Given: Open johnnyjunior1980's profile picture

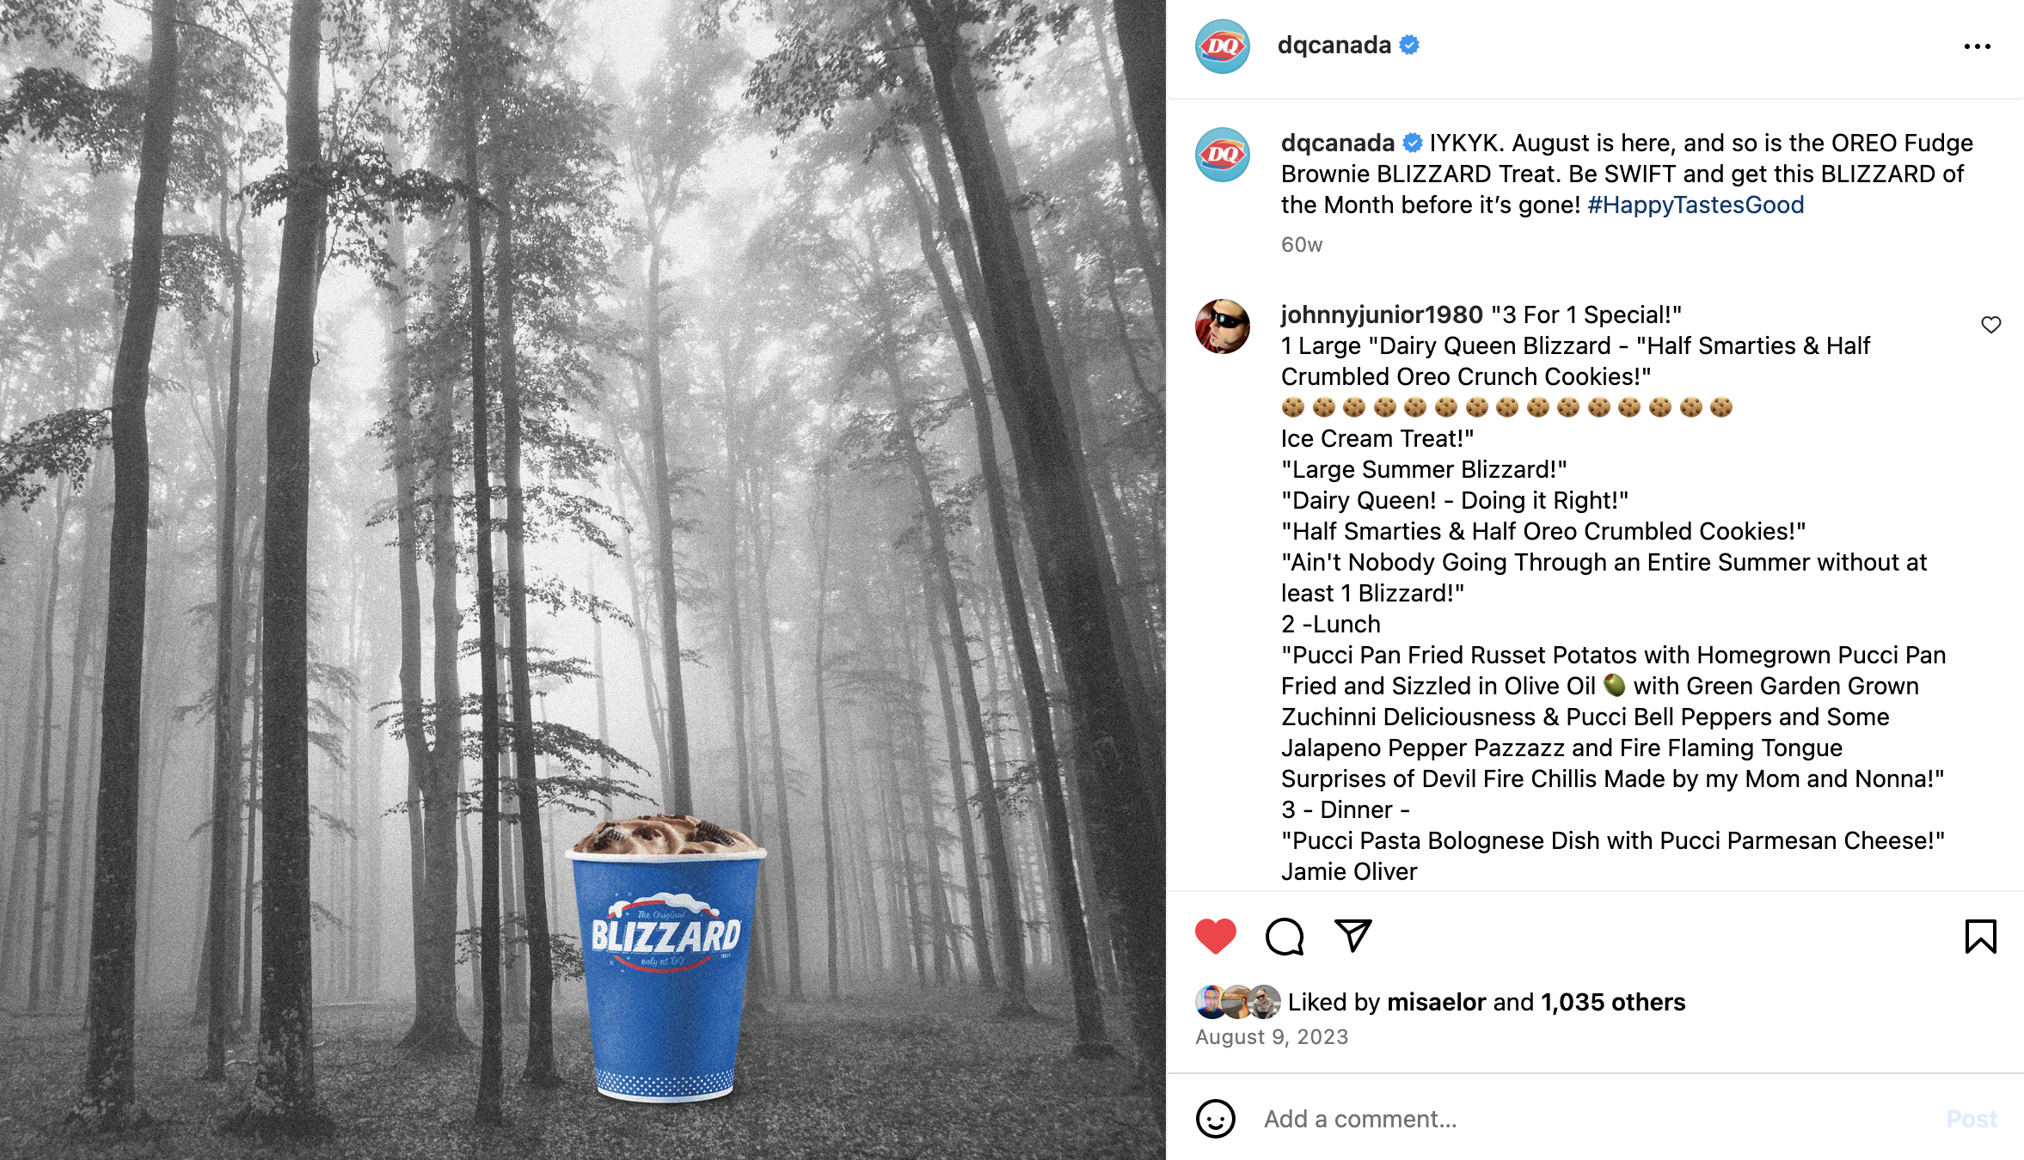Looking at the screenshot, I should [x=1222, y=327].
